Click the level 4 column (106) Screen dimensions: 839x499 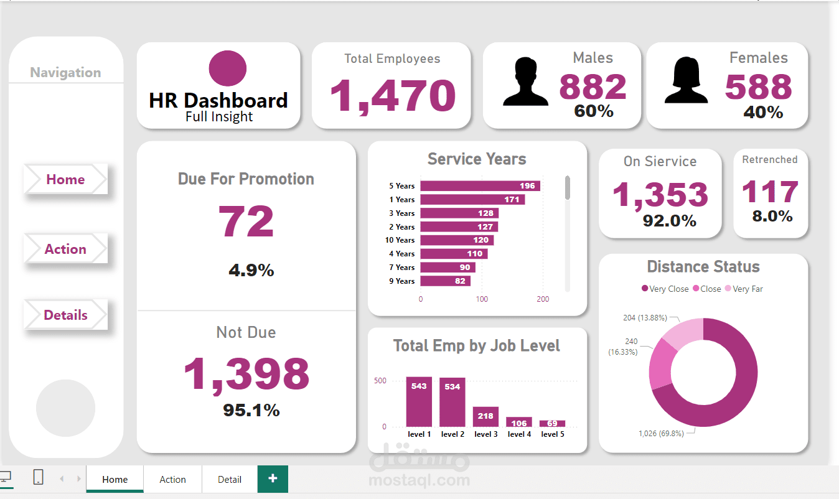(x=519, y=422)
